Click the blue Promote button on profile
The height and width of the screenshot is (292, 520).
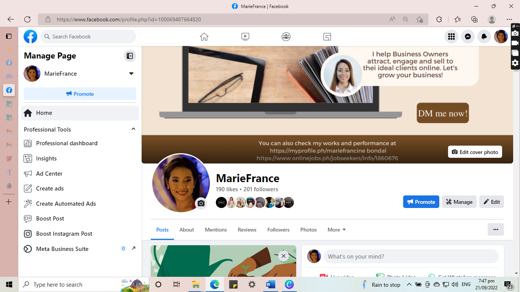point(421,202)
